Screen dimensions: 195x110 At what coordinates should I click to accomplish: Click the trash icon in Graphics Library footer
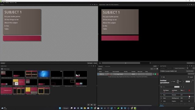pyautogui.click(x=88, y=105)
